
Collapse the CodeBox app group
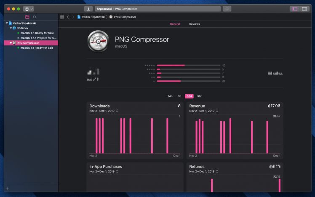click(x=11, y=28)
